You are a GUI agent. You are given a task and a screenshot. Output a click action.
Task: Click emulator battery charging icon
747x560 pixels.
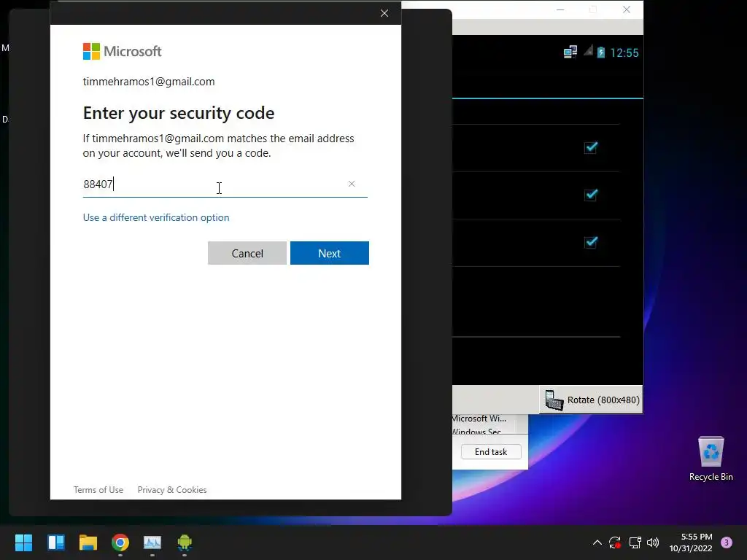[601, 52]
